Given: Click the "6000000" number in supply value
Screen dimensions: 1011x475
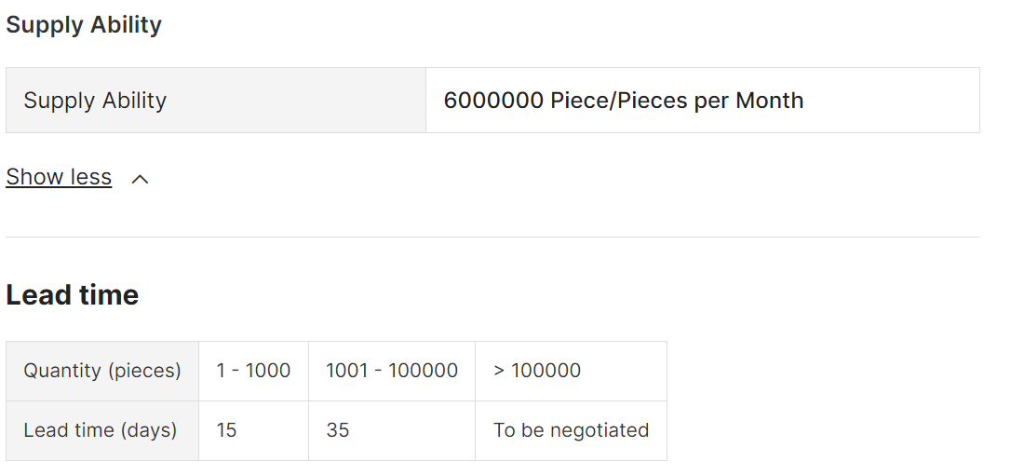Looking at the screenshot, I should [493, 101].
